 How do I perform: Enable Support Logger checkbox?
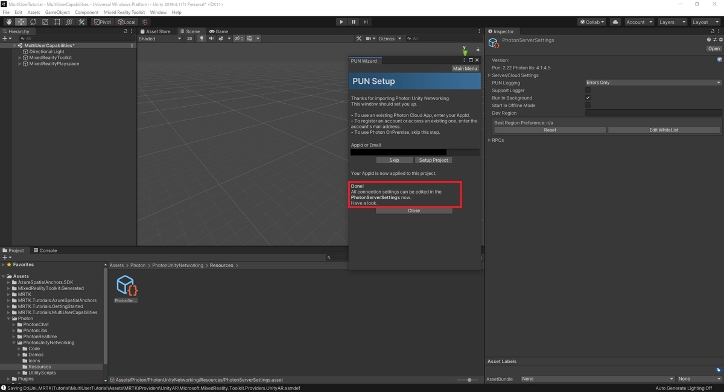(x=588, y=90)
